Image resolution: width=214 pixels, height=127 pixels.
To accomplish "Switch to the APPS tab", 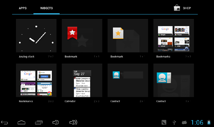I will 23,8.
